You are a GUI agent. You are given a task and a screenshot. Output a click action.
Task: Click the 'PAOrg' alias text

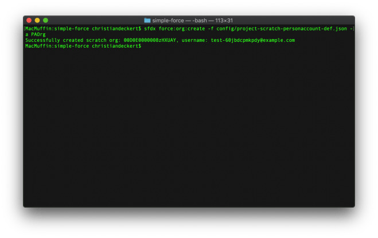tap(37, 34)
